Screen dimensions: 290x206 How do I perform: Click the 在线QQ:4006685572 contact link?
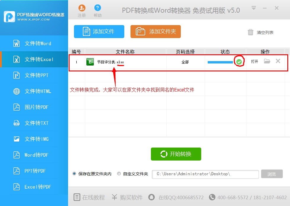176,197
